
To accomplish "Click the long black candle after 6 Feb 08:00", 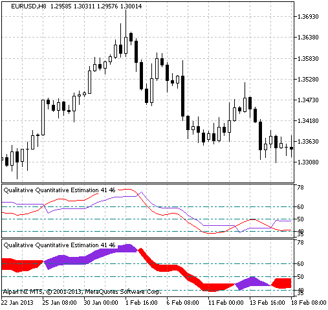I will [x=182, y=96].
